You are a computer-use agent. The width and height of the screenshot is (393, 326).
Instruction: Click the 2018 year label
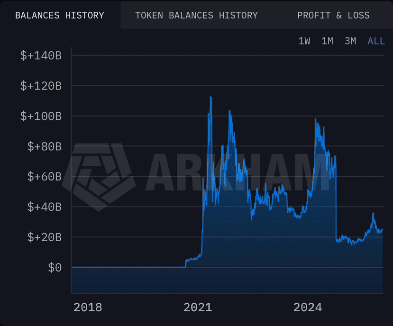pyautogui.click(x=88, y=308)
